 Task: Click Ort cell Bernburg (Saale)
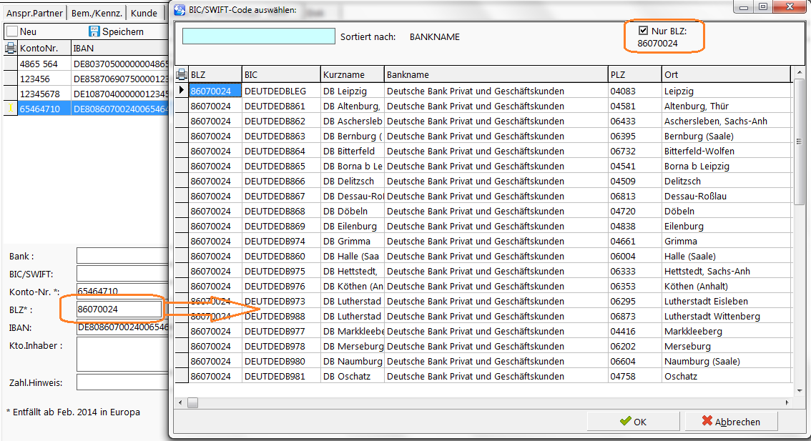point(727,136)
